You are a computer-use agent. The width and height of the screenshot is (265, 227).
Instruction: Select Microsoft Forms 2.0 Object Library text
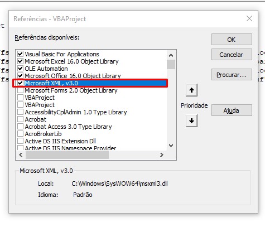click(x=71, y=90)
